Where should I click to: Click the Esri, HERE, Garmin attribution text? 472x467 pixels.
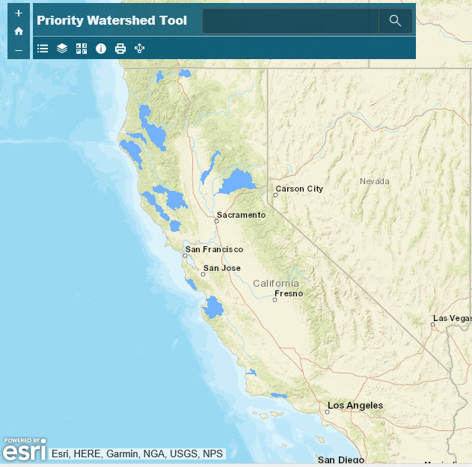point(137,454)
